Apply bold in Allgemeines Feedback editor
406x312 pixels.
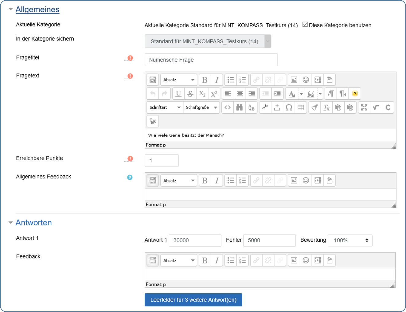(x=205, y=181)
